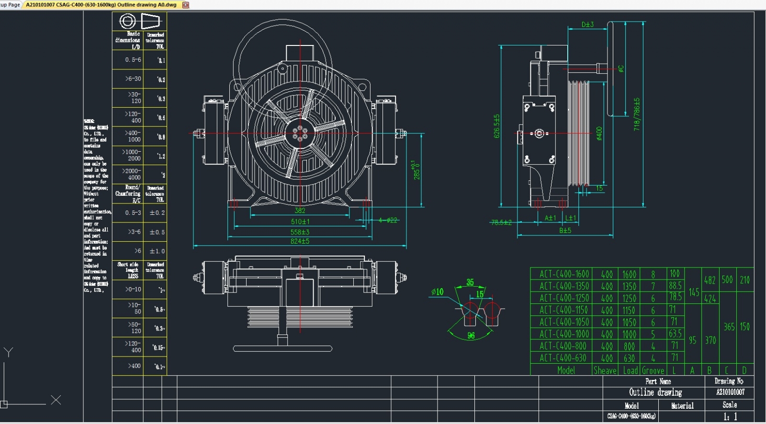The image size is (766, 424).
Task: Pick the 96 degree angle dimension
Action: (471, 335)
